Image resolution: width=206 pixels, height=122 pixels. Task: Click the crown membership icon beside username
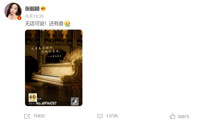43,9
